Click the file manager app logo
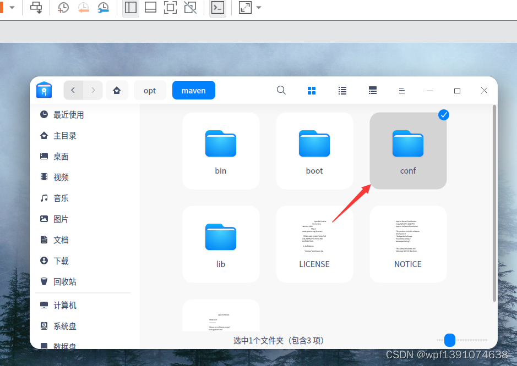Screen dimensions: 517x366 point(44,90)
